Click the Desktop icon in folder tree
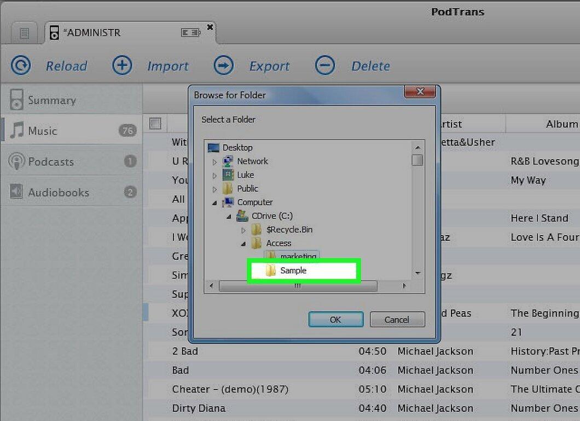This screenshot has height=421, width=580. [x=213, y=148]
